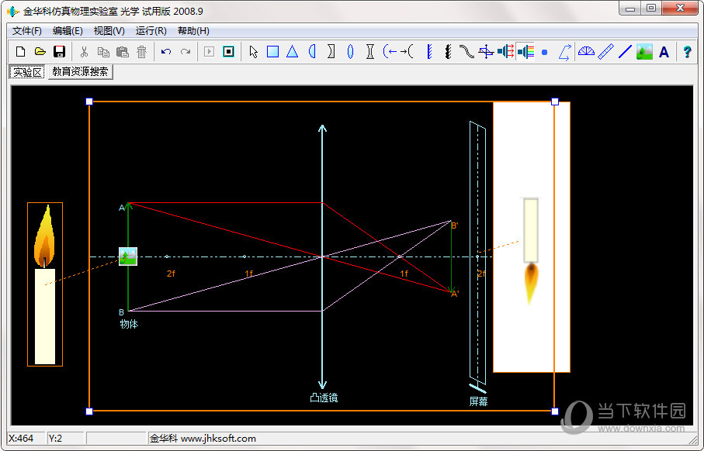This screenshot has height=451, width=704.
Task: Click the 屏幕 label
Action: (478, 401)
